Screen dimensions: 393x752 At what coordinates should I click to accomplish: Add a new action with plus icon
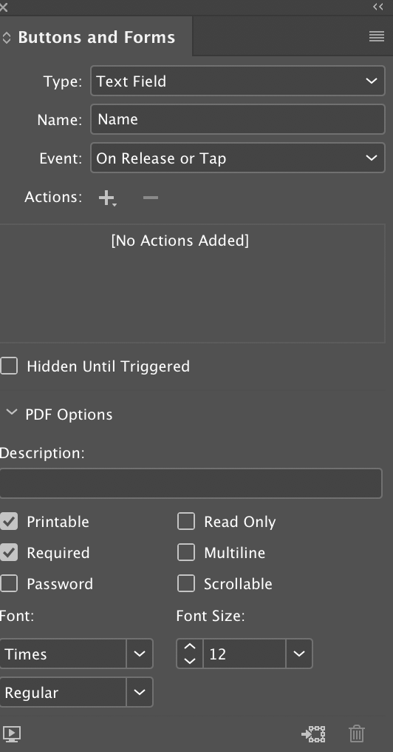coord(107,198)
